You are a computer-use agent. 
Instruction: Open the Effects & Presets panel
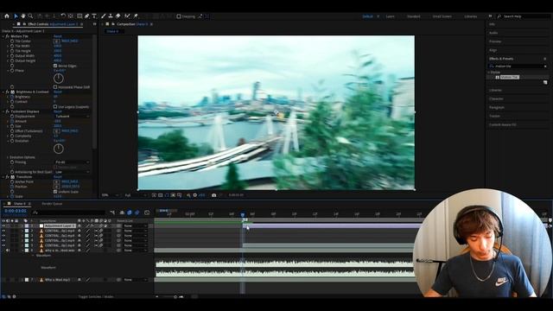coord(501,59)
